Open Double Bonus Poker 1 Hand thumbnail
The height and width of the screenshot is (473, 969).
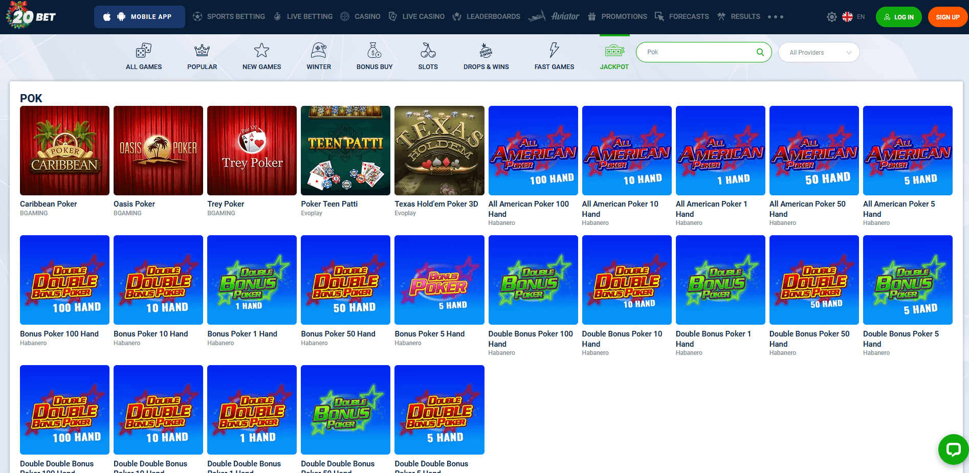pyautogui.click(x=720, y=280)
